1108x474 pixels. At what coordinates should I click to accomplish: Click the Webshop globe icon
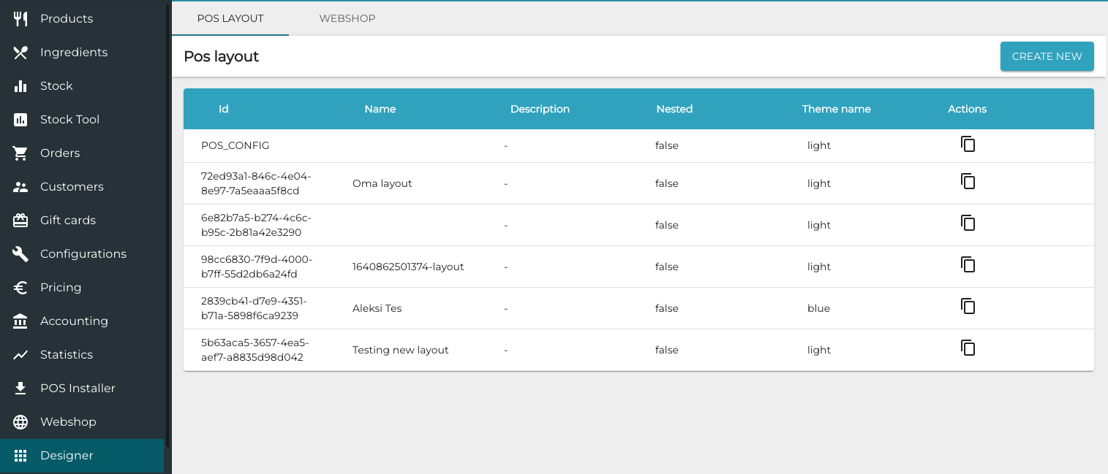[20, 422]
